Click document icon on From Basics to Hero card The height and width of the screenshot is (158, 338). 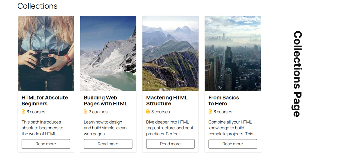210,112
